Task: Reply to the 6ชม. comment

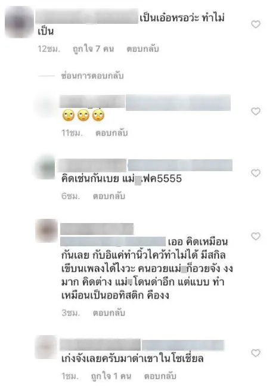Action: pos(109,196)
